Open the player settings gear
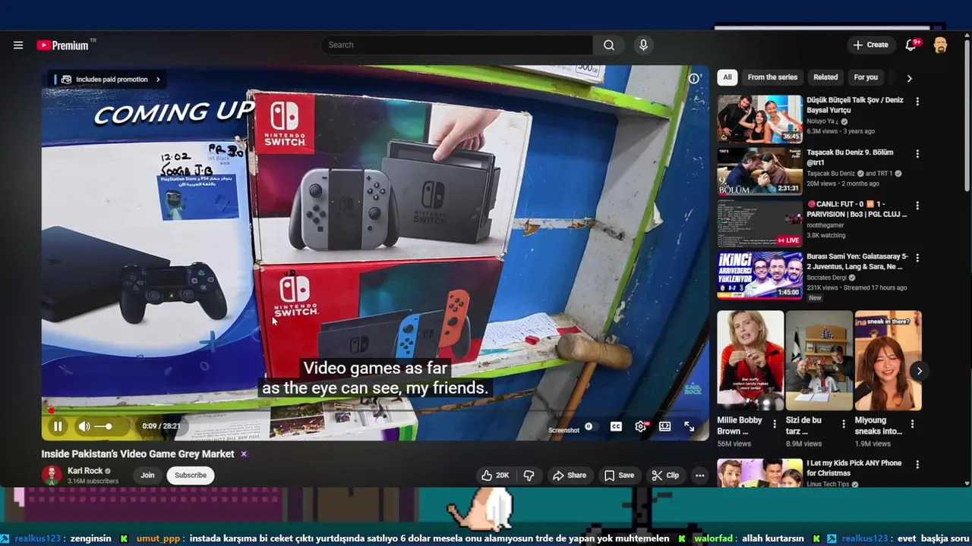 point(641,427)
